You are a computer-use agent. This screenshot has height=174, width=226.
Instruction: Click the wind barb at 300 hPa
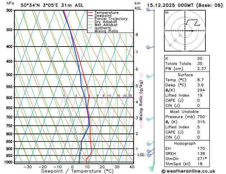pyautogui.click(x=150, y=10)
